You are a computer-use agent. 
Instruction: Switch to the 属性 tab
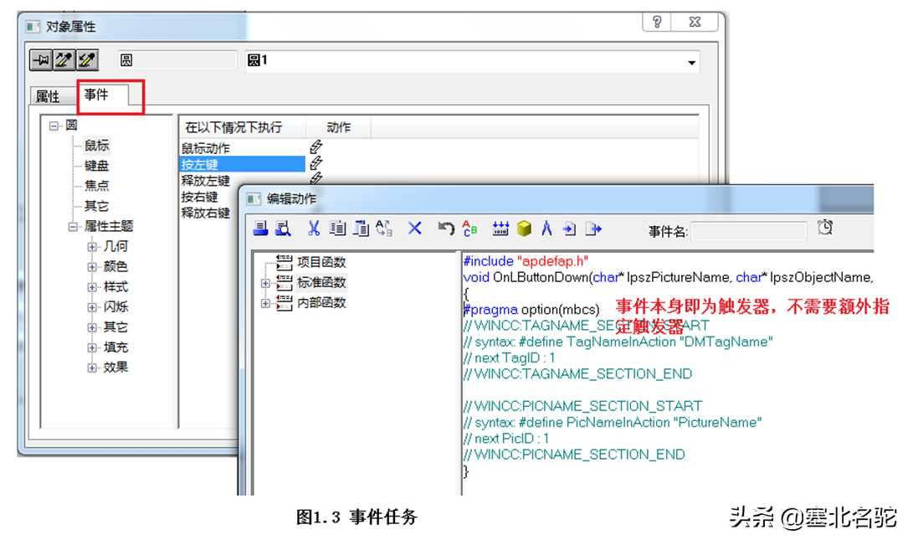coord(49,96)
